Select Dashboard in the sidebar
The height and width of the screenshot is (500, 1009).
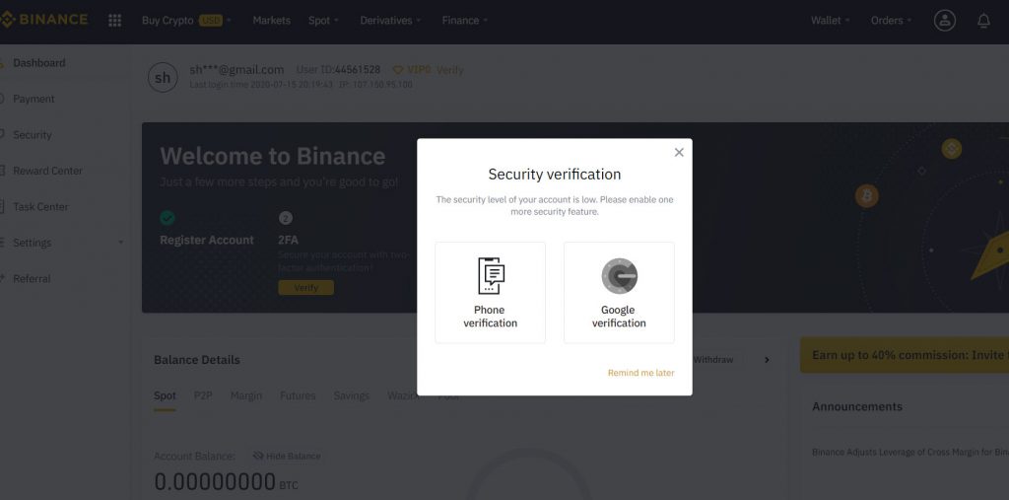pos(38,62)
